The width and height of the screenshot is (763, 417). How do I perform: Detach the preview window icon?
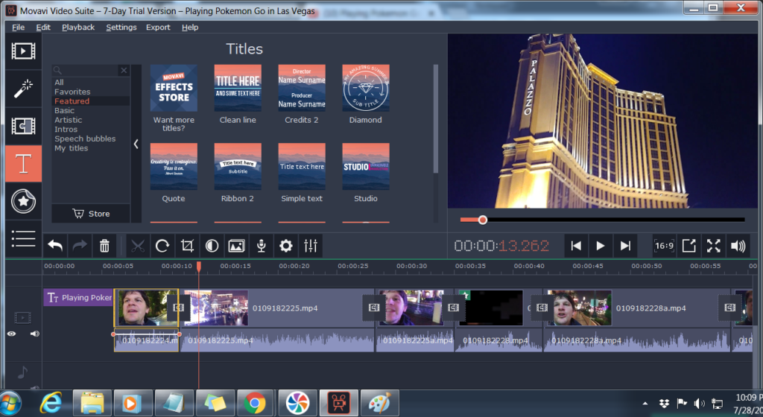tap(689, 246)
